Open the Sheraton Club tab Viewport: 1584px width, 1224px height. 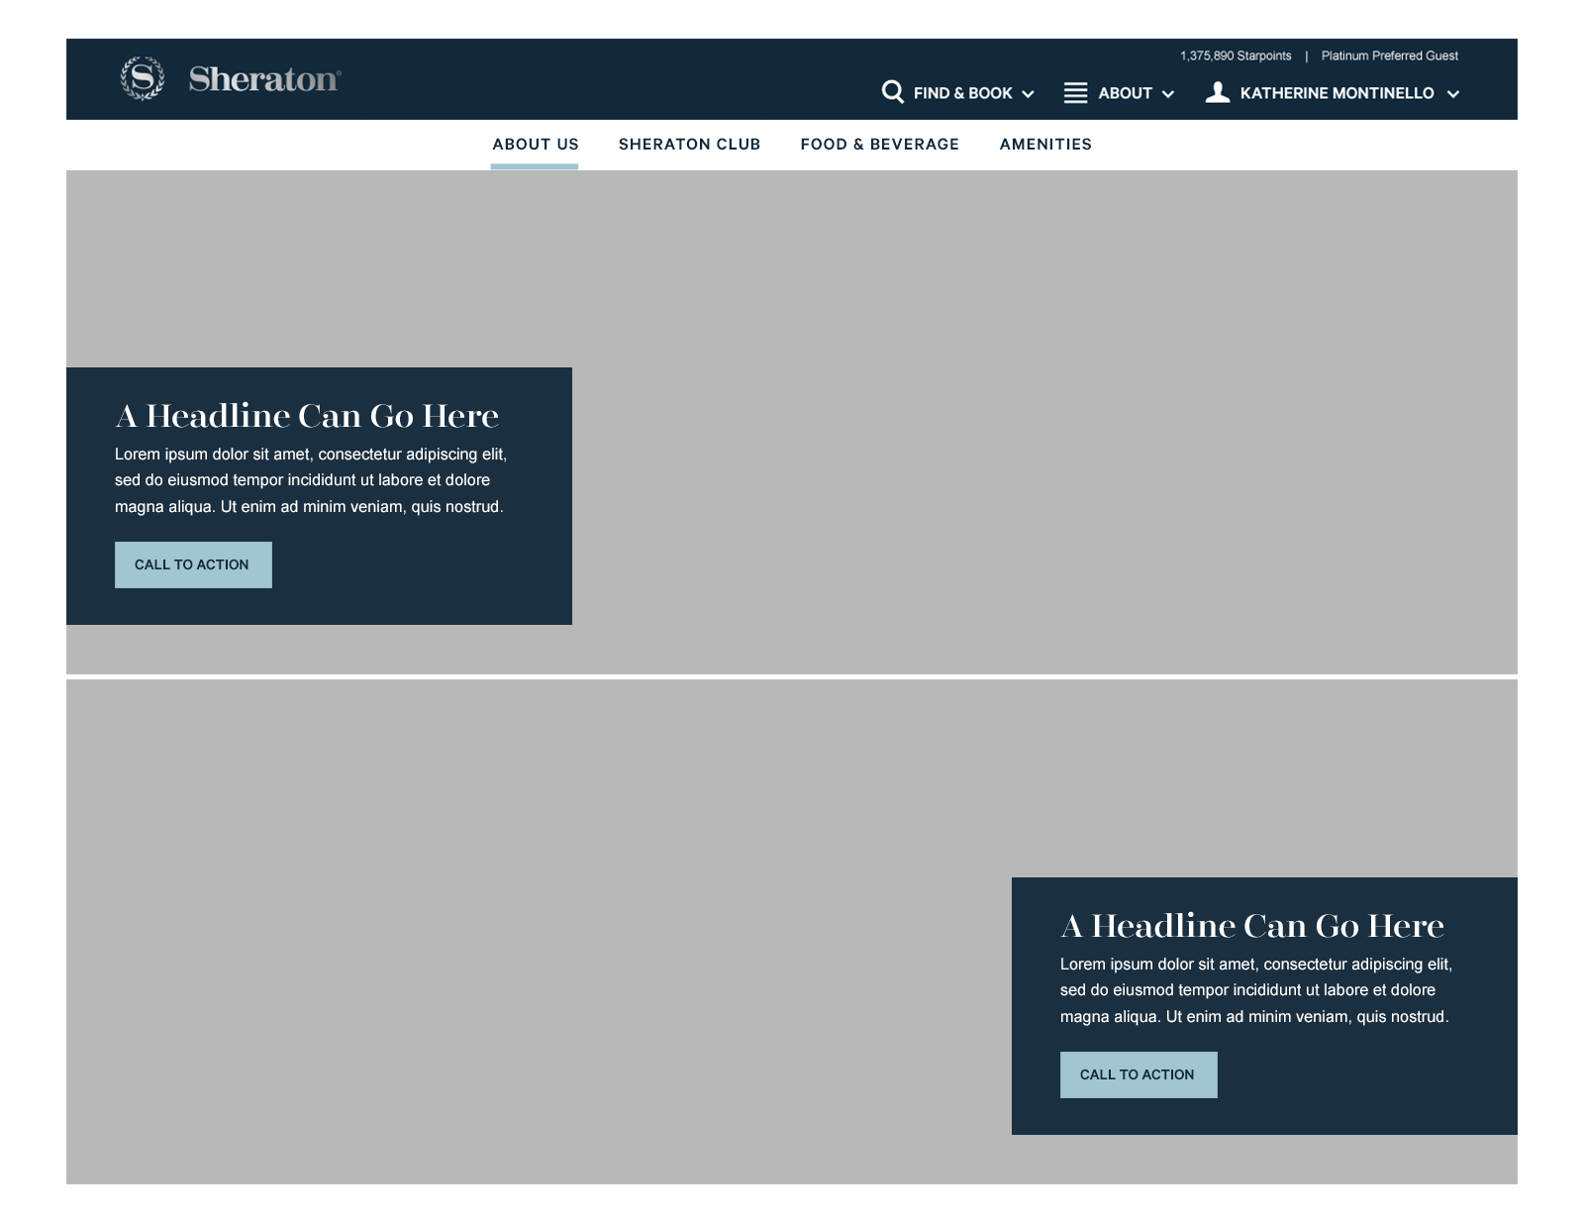pyautogui.click(x=689, y=145)
